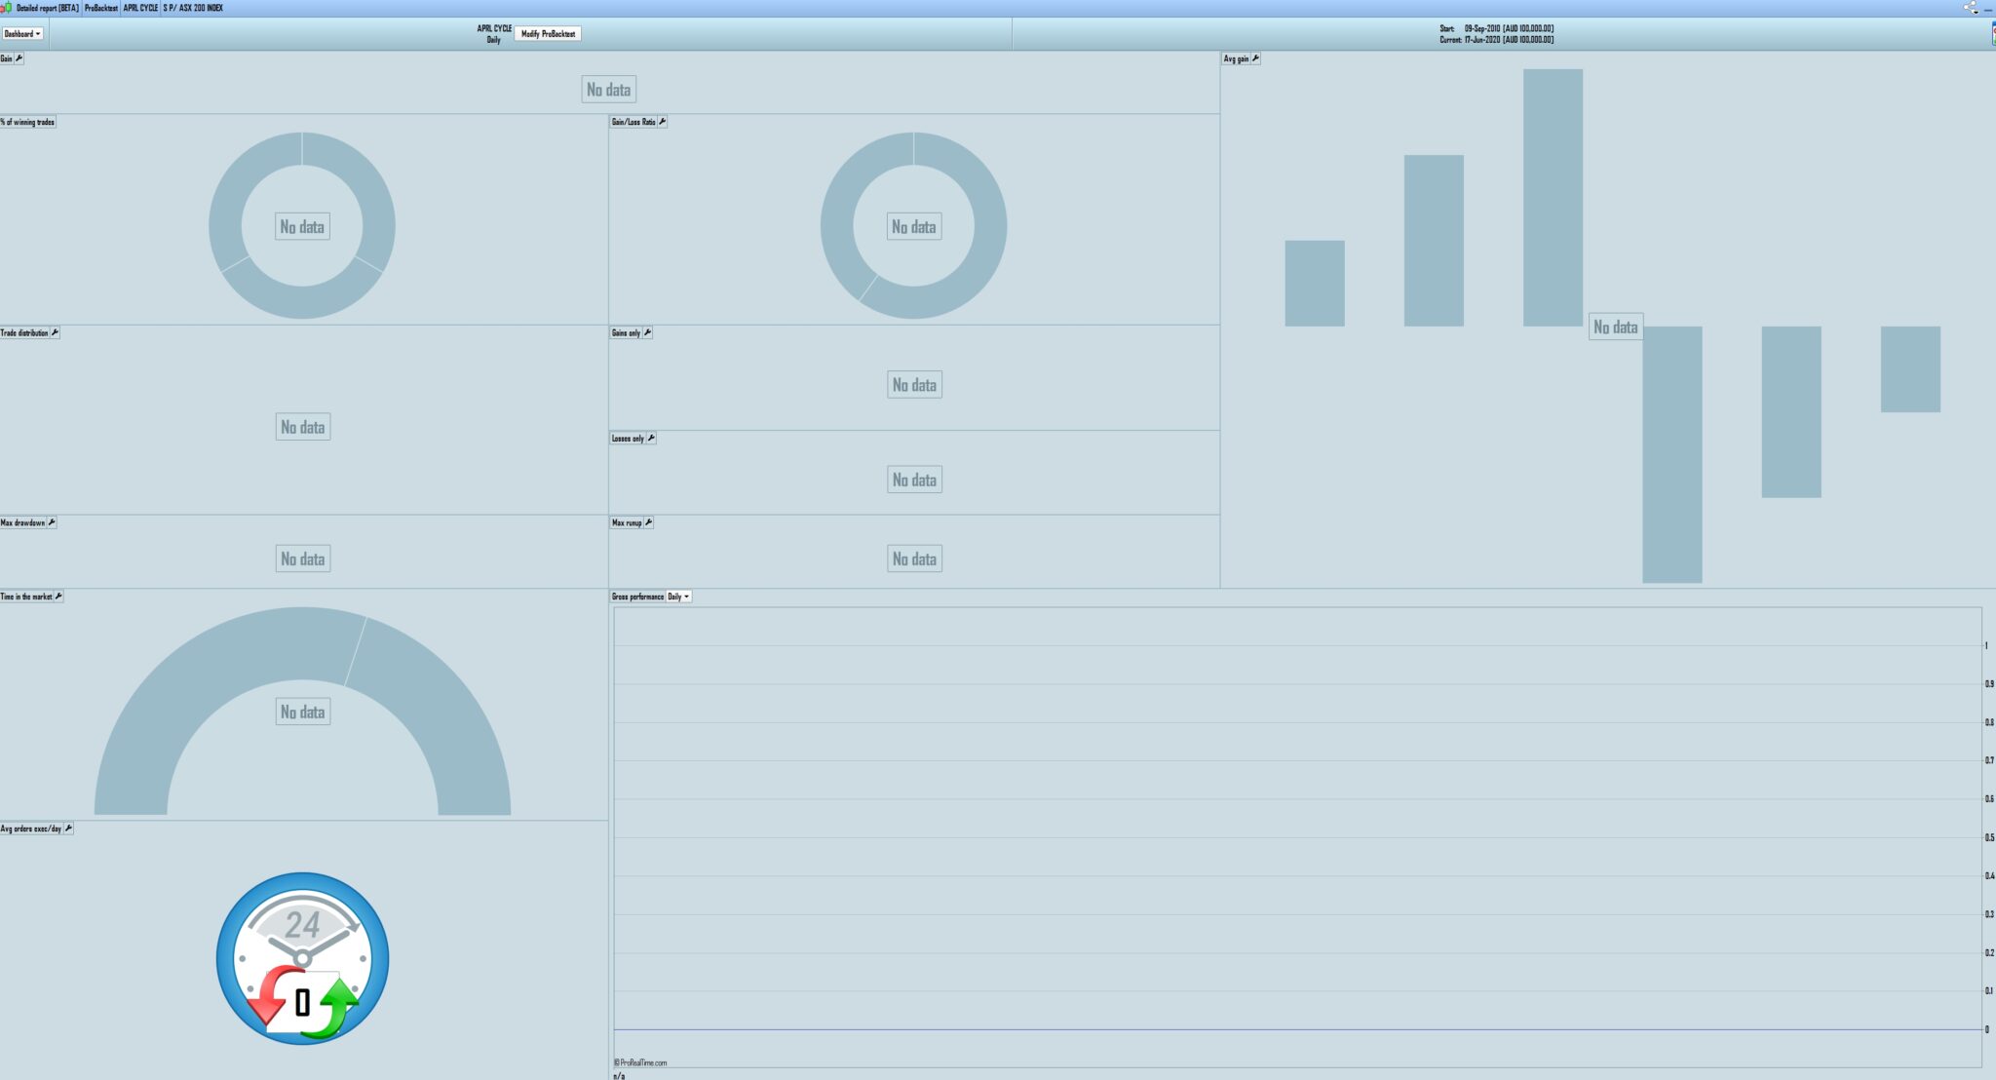Click the 'Avg orders exec/day' wrench icon
Image resolution: width=1996 pixels, height=1080 pixels.
click(x=68, y=829)
